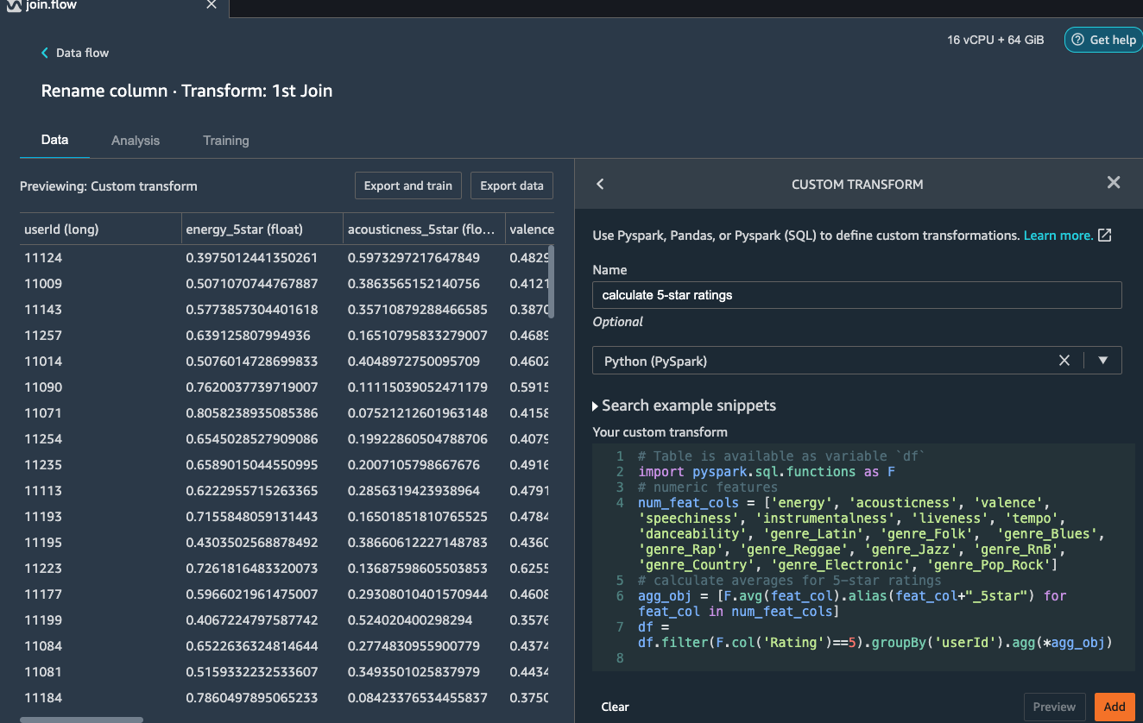Click the import pyspark.sql.functions code line

pos(767,472)
